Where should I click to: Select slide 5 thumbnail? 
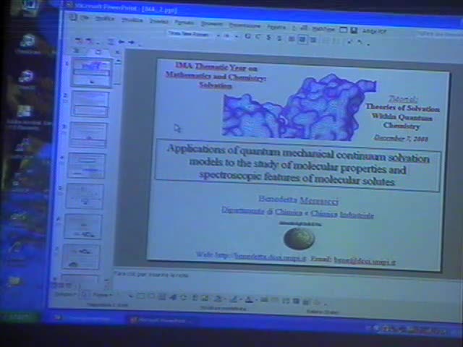[x=85, y=196]
